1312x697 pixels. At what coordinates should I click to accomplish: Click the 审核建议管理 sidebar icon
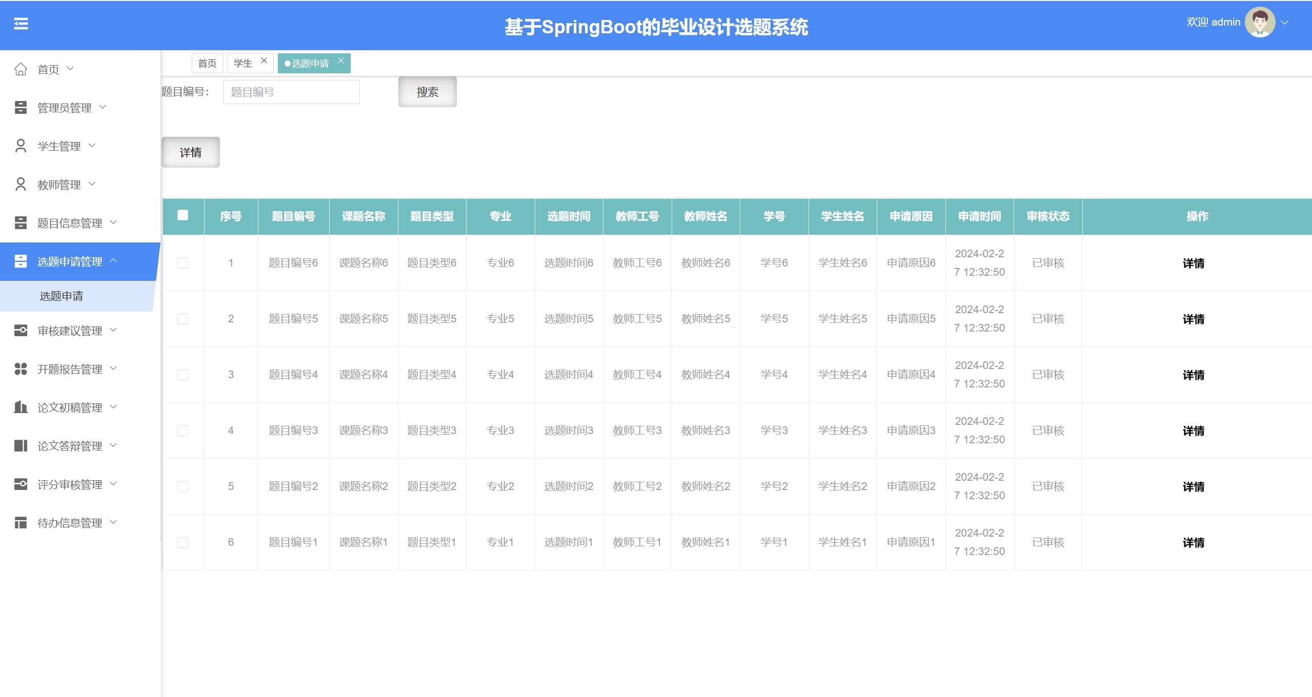[x=21, y=331]
